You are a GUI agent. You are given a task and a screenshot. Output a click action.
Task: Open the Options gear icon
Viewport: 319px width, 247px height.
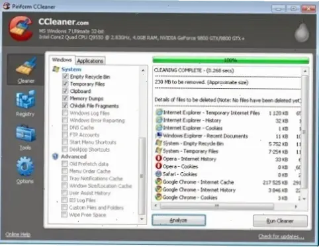point(25,166)
